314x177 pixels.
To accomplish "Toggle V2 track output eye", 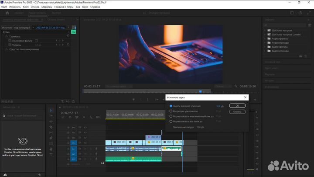I will [x=85, y=138].
